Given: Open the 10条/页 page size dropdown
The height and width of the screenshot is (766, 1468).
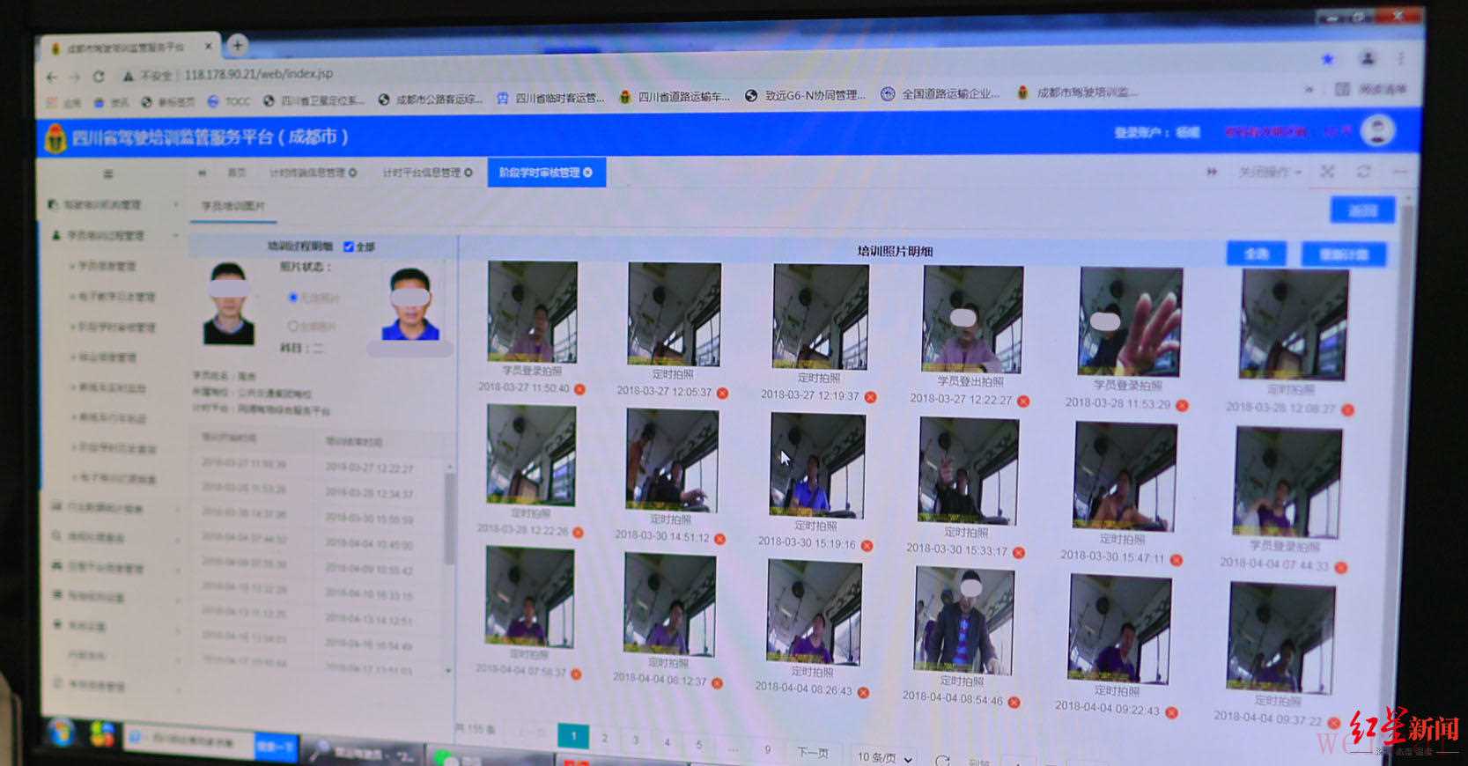Looking at the screenshot, I should [885, 756].
